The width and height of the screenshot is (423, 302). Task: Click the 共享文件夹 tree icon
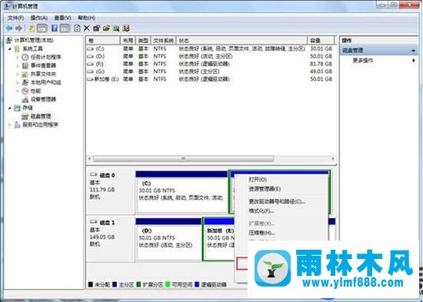[x=25, y=74]
